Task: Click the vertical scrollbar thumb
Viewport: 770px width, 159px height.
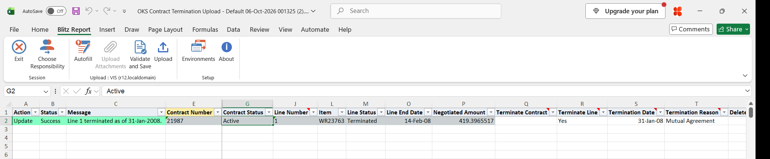Action: click(x=751, y=112)
